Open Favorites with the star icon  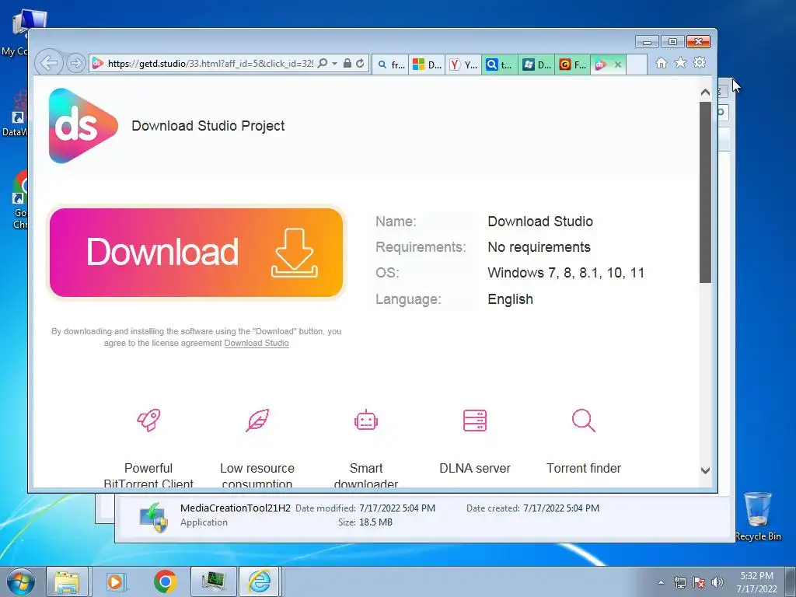(x=680, y=62)
